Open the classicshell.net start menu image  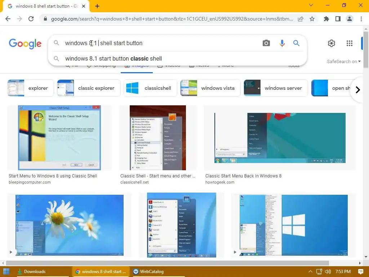pyautogui.click(x=158, y=138)
